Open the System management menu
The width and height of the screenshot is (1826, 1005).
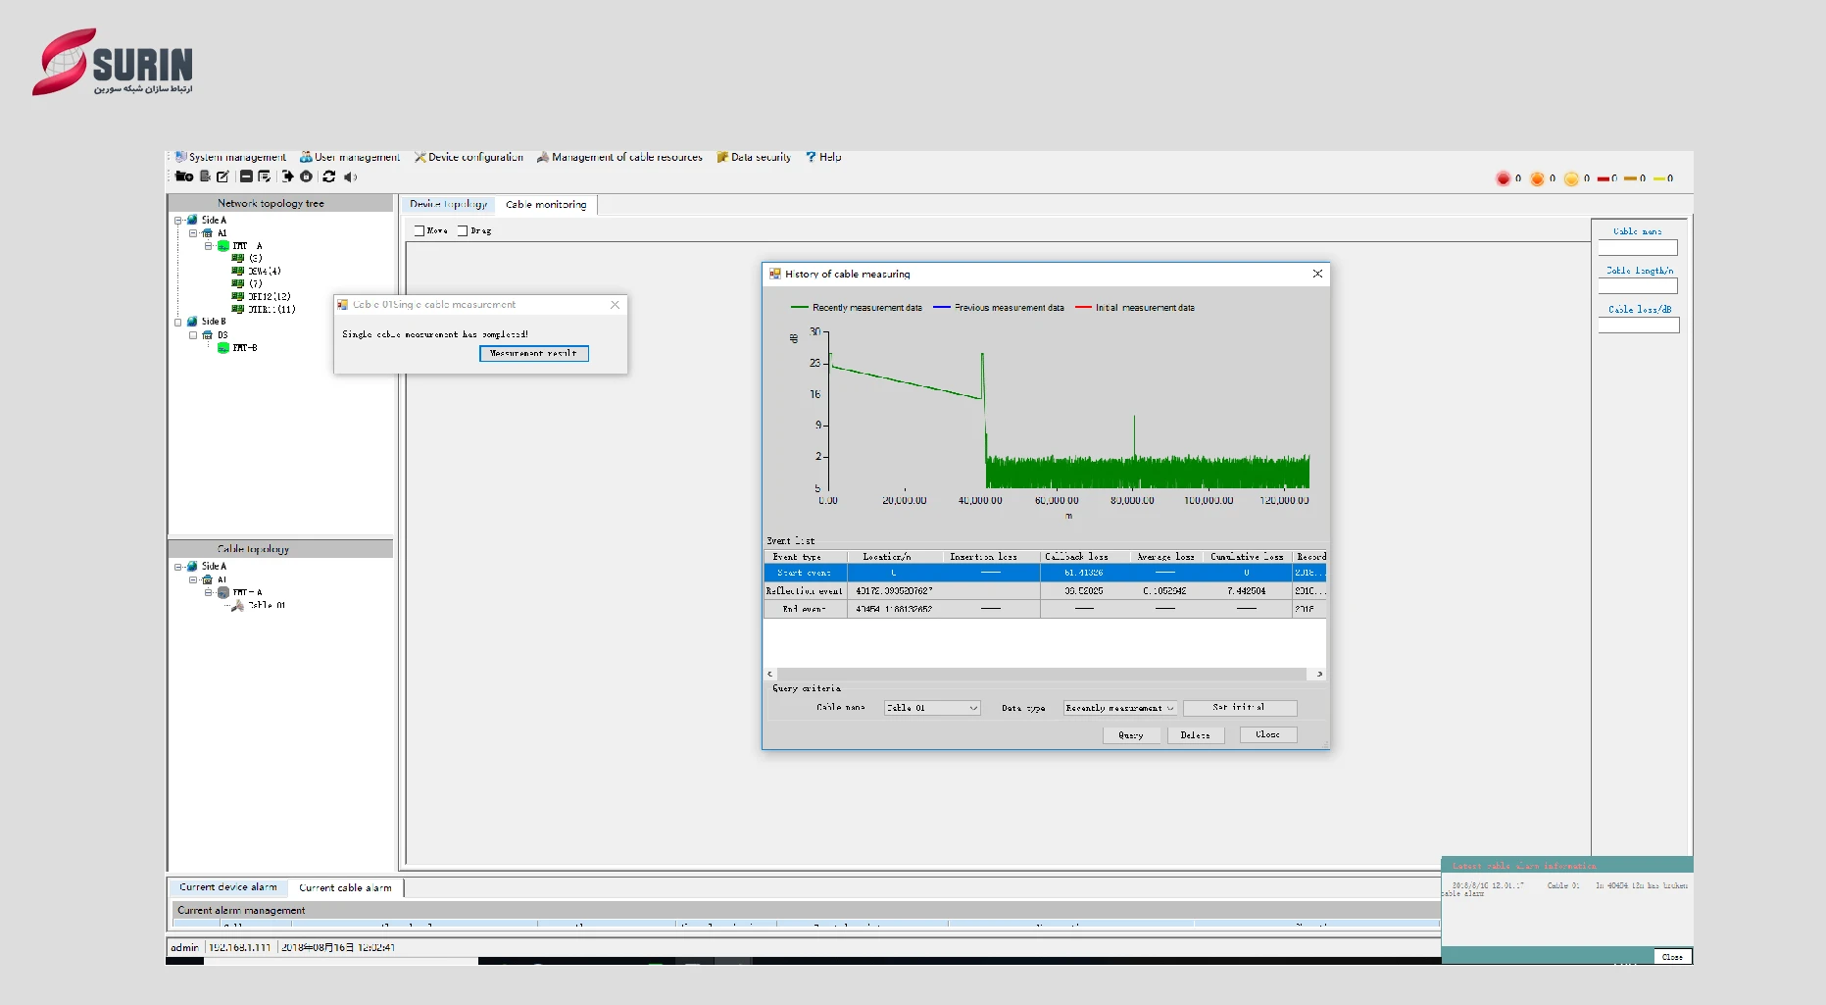[x=230, y=157]
